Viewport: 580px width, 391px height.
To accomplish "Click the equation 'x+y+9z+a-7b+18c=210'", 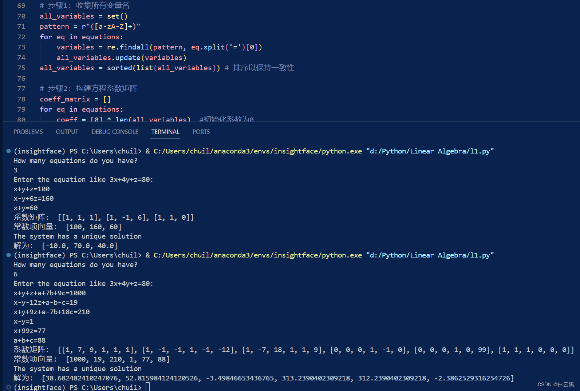I will point(52,312).
